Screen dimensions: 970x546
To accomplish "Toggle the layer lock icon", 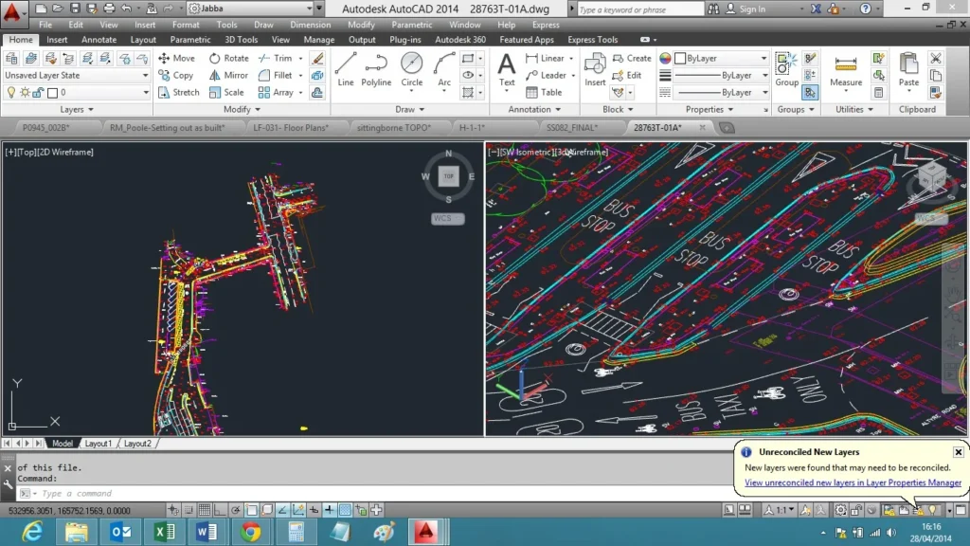I will tap(38, 92).
